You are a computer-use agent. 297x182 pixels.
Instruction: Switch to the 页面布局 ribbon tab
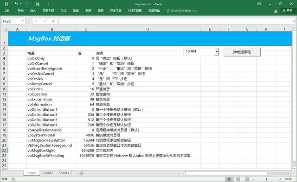pos(48,11)
